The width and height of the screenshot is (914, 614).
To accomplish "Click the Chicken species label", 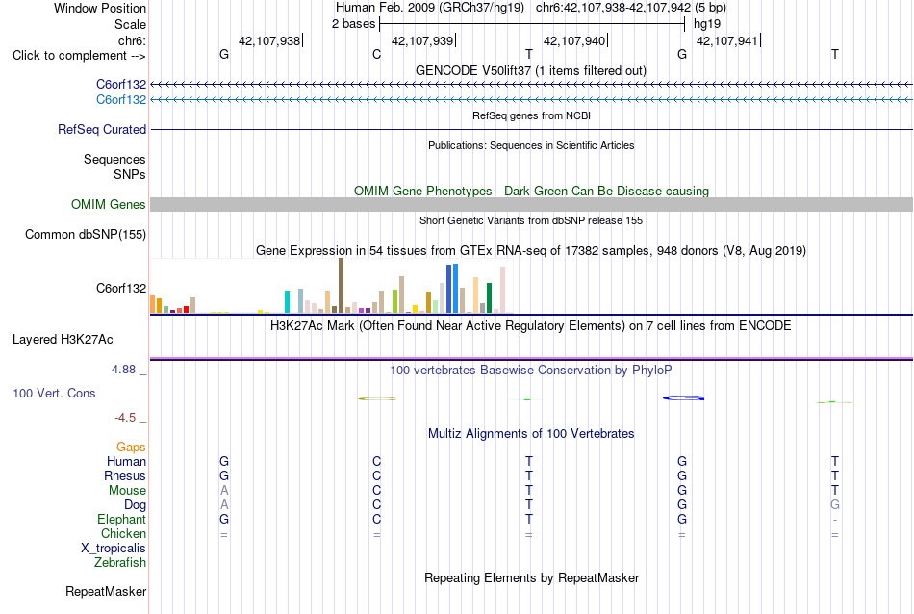I will pos(123,533).
